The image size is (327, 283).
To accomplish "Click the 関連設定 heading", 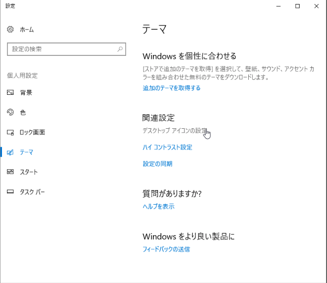I will pos(159,118).
